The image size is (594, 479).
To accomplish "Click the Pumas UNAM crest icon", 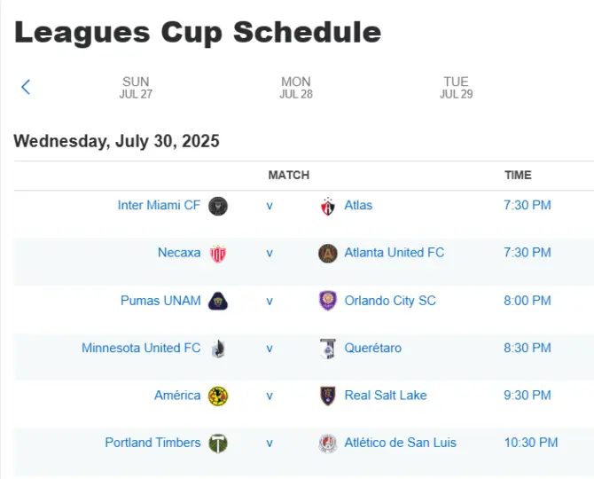I will click(x=218, y=302).
